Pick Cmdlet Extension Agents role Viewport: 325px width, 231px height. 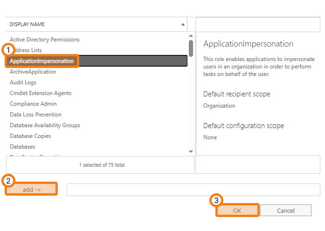(41, 93)
